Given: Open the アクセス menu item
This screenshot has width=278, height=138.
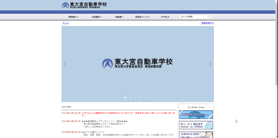Looking at the screenshot, I should click(x=165, y=17).
